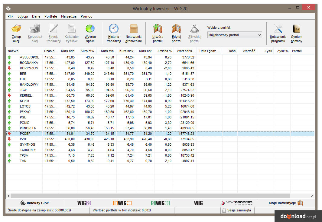Open System pomocy book icon
Viewport: 322px width, 222px height.
click(x=297, y=28)
